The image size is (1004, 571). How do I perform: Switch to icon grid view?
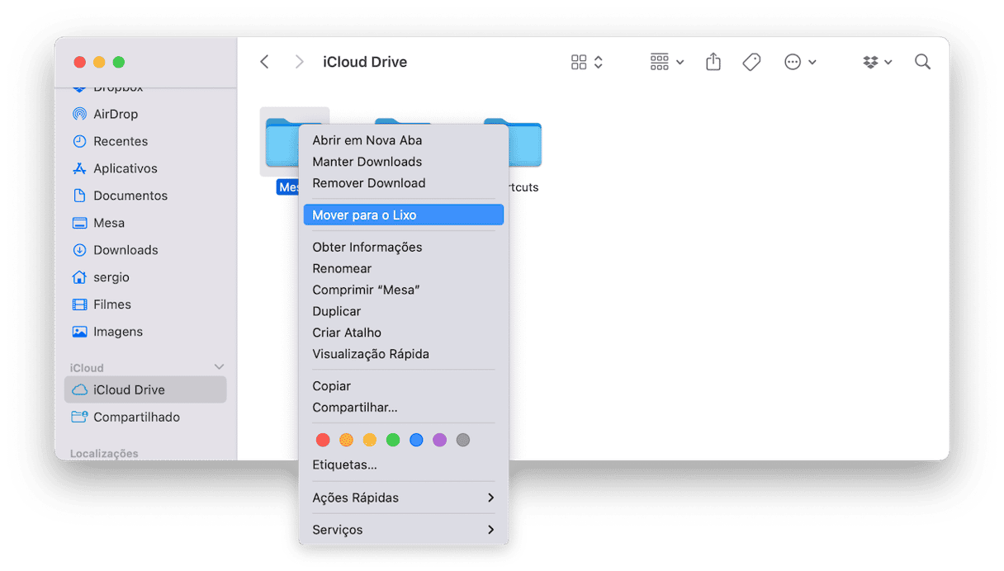[x=587, y=62]
